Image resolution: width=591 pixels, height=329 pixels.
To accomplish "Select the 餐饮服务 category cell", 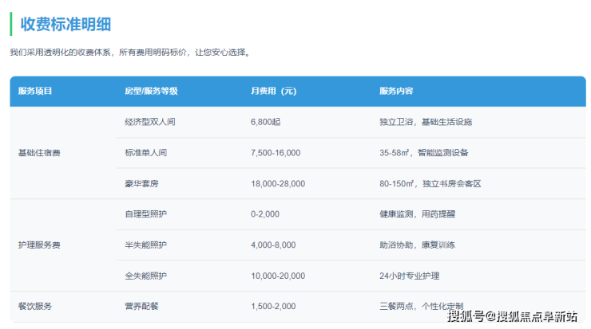I will 35,307.
